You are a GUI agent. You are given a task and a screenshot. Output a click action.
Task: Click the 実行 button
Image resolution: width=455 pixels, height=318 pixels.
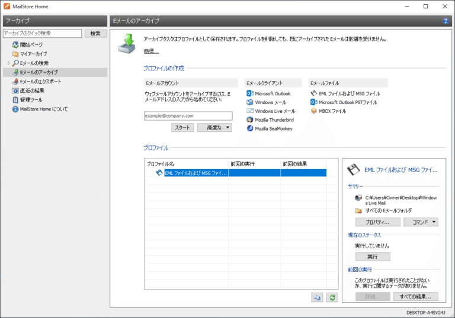373,257
